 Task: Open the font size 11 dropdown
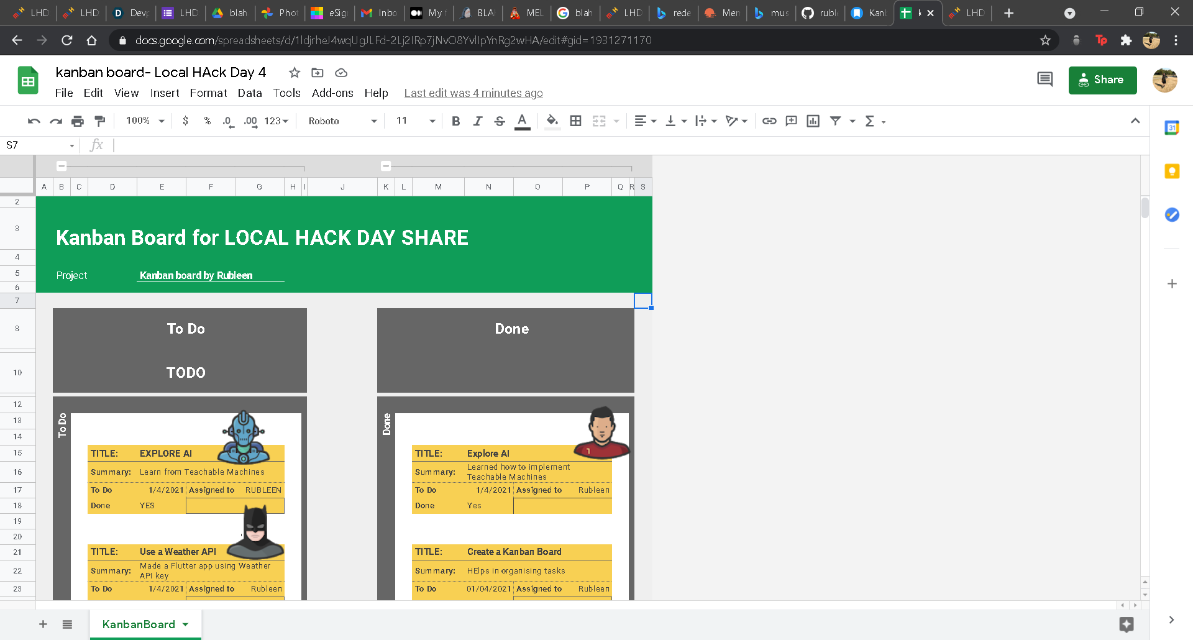tap(415, 121)
